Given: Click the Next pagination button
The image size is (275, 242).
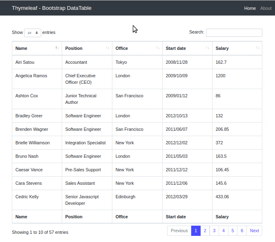Looking at the screenshot, I should tap(254, 231).
